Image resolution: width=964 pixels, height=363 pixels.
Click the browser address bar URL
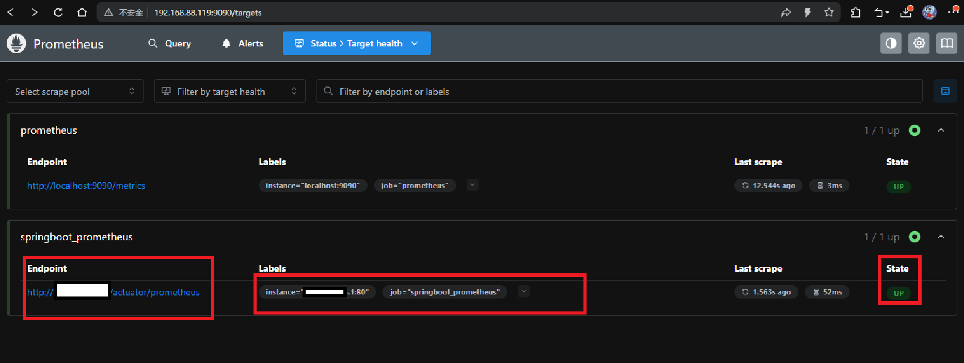208,12
